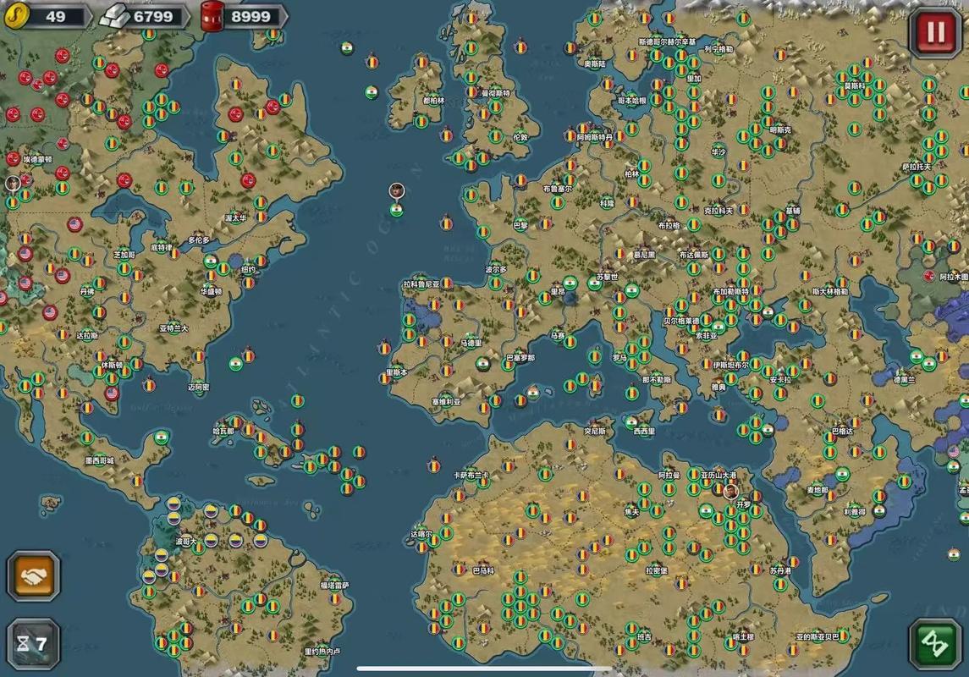Select the city 迈阿密
Image resolution: width=969 pixels, height=677 pixels.
click(199, 388)
